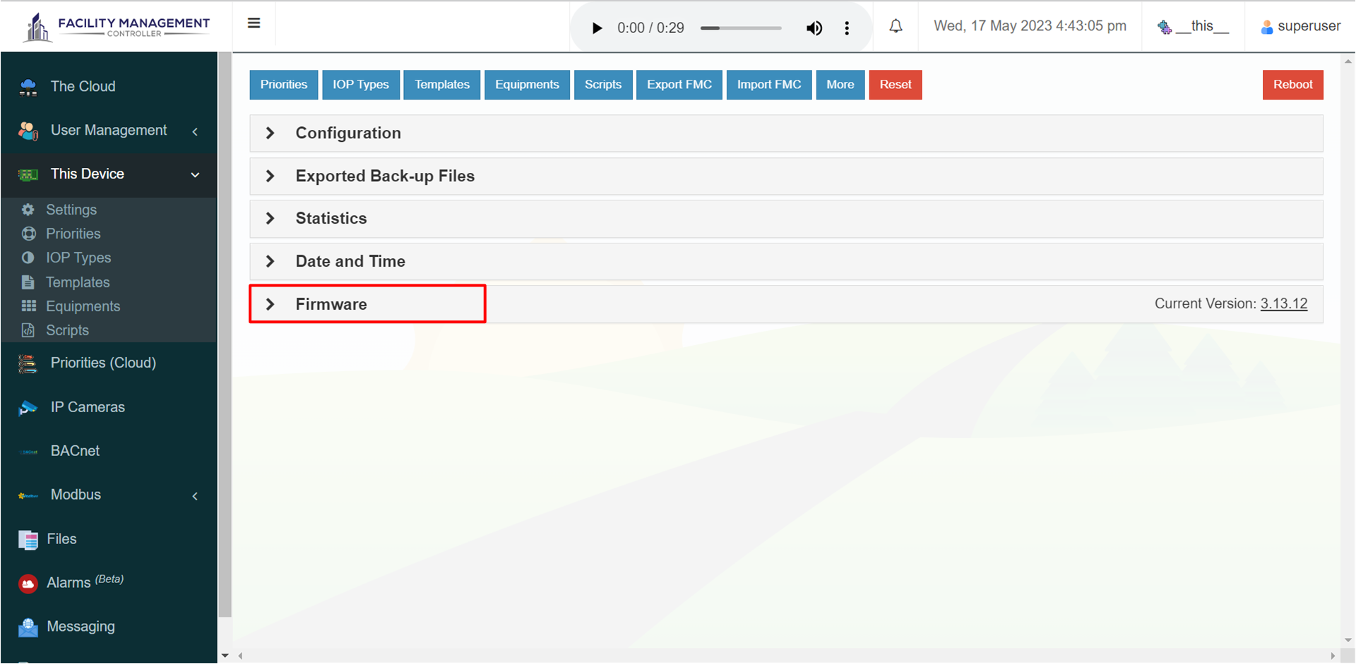Open Templates in the sidebar submenu
This screenshot has height=664, width=1356.
(x=78, y=282)
